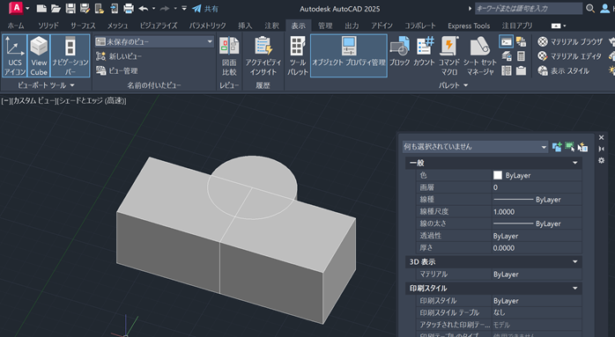Create a new drawing from quick access toolbar
This screenshot has width=615, height=337.
tap(41, 8)
